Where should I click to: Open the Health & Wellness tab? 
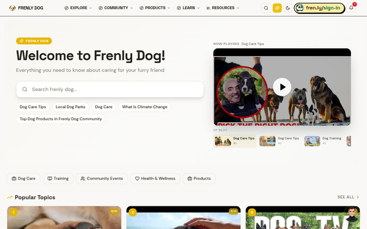155,178
